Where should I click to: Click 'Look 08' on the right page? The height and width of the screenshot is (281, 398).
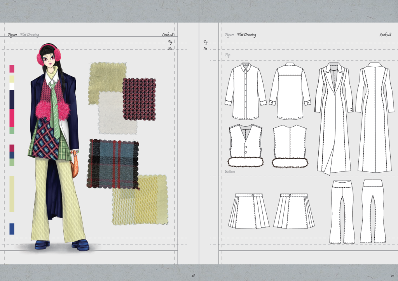[x=385, y=35]
